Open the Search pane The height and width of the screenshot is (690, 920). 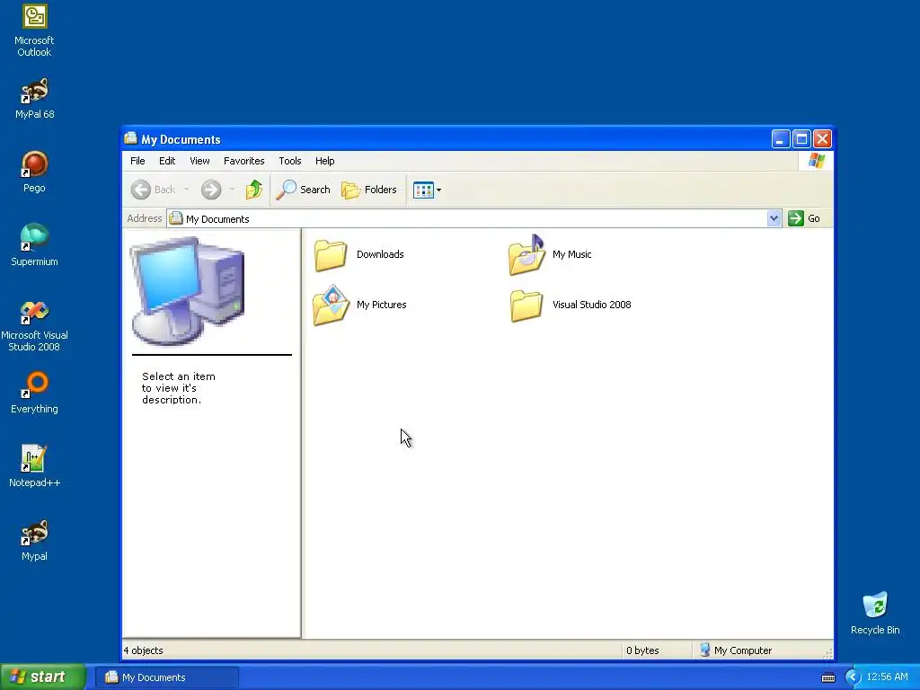tap(304, 190)
